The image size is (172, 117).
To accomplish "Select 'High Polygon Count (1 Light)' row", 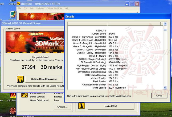I will 115,66.
